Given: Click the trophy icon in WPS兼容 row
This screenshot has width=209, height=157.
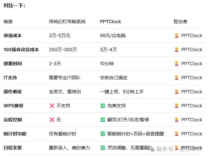Looking at the screenshot, I should [177, 106].
